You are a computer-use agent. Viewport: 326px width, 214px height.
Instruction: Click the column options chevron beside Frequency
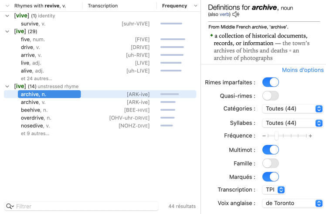pos(195,6)
